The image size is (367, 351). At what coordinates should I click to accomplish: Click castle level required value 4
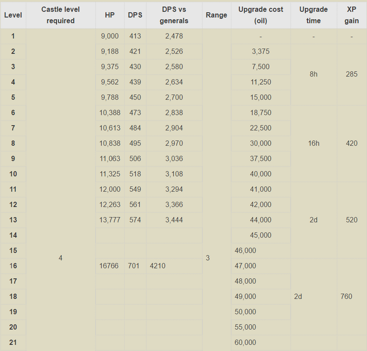pyautogui.click(x=61, y=258)
